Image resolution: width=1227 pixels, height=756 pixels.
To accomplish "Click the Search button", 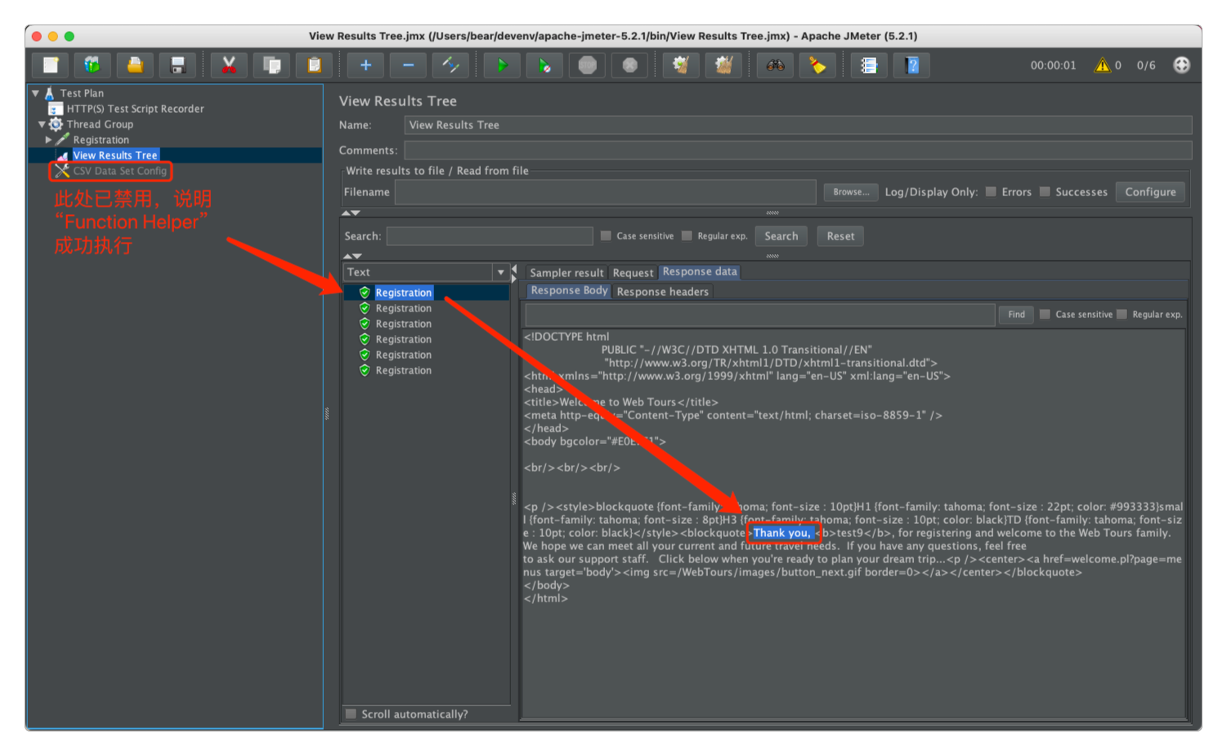I will (x=781, y=236).
